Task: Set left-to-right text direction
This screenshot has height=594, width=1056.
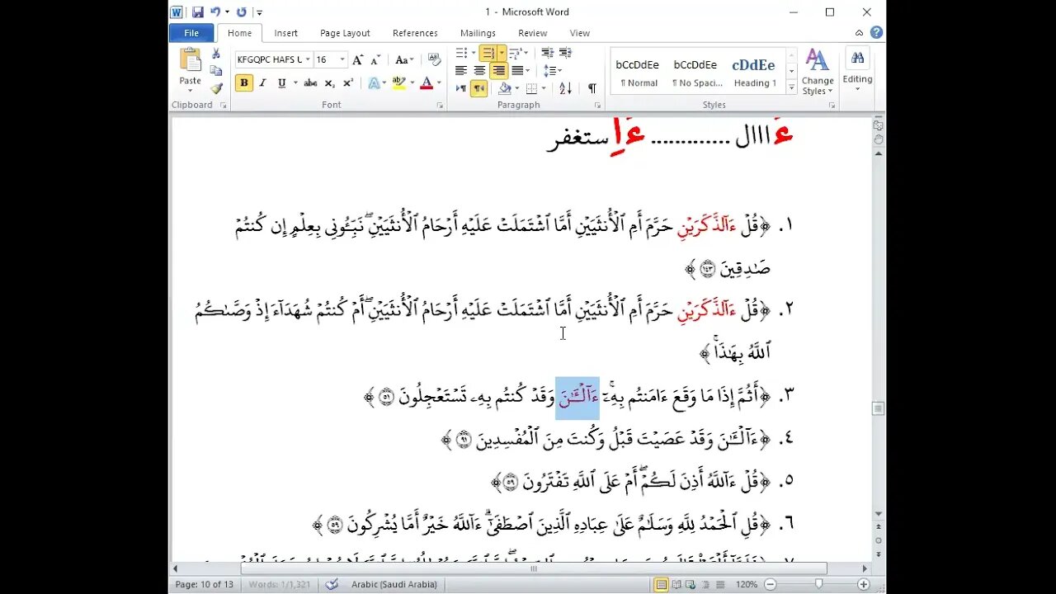Action: (461, 88)
